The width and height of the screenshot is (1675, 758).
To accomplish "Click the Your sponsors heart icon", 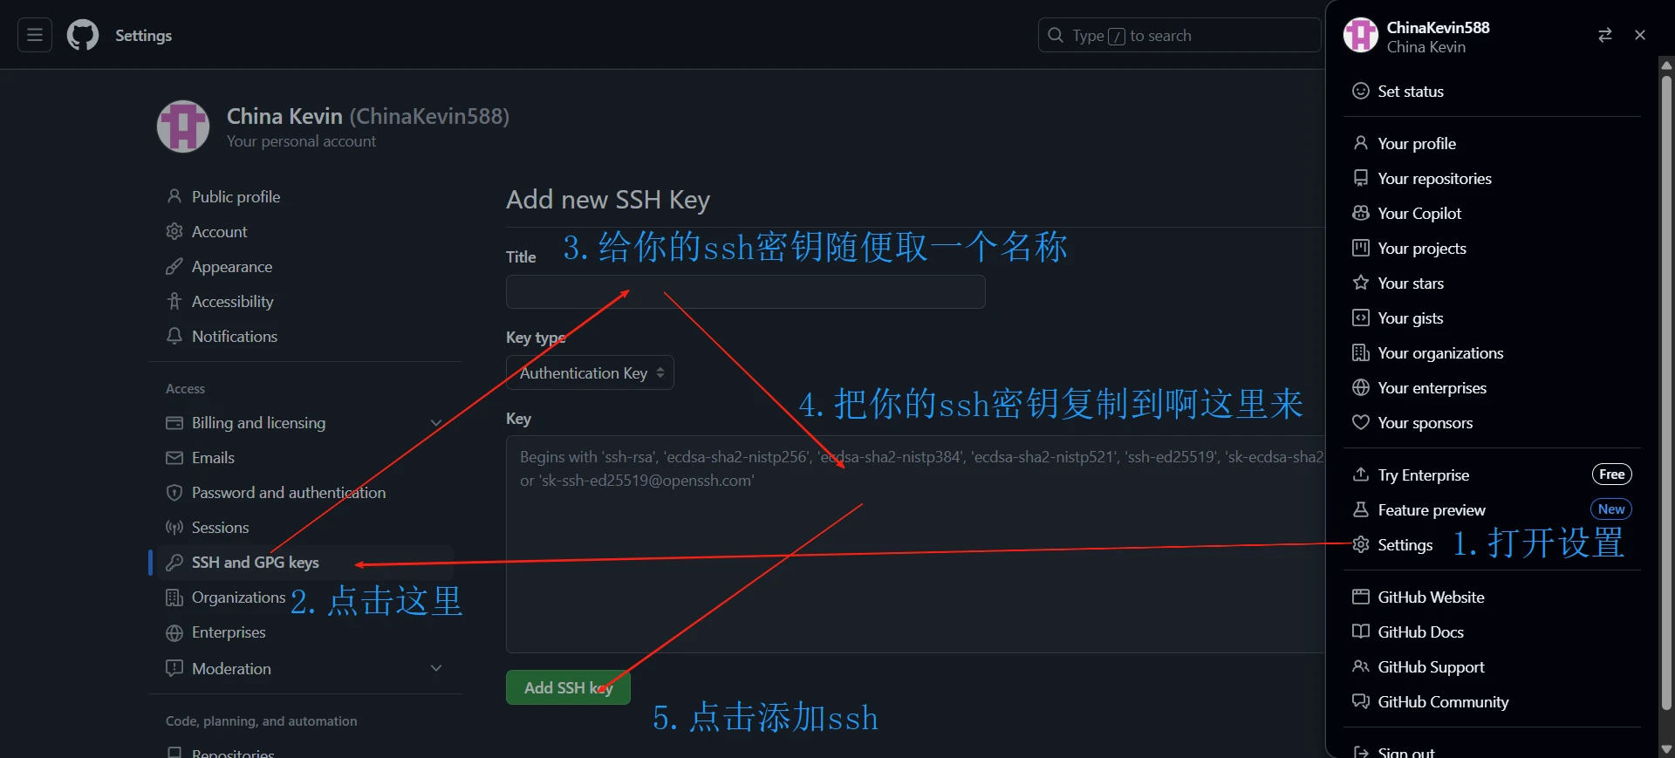I will pos(1360,423).
